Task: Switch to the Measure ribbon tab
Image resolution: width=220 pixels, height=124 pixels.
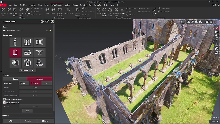Action: [x=75, y=5]
